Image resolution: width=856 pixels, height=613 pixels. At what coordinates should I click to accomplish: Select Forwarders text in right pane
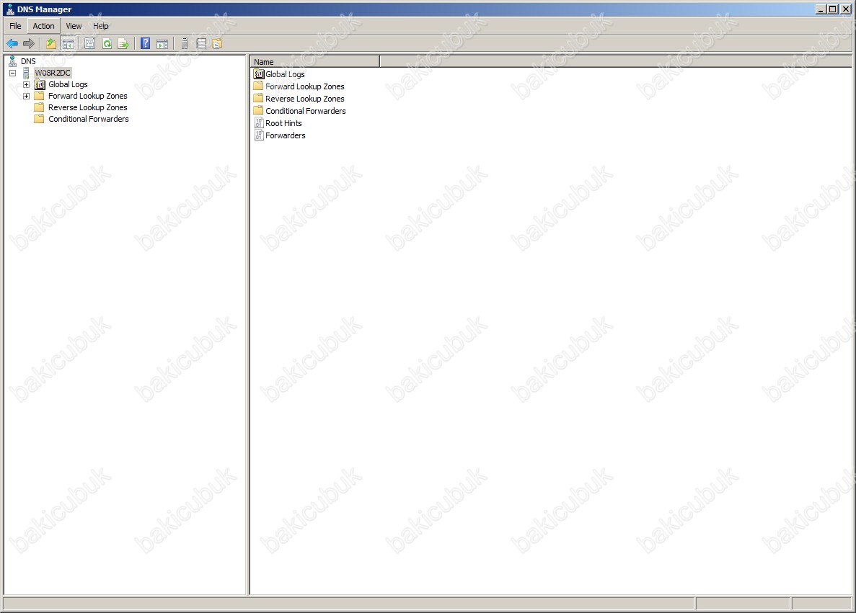(x=286, y=135)
